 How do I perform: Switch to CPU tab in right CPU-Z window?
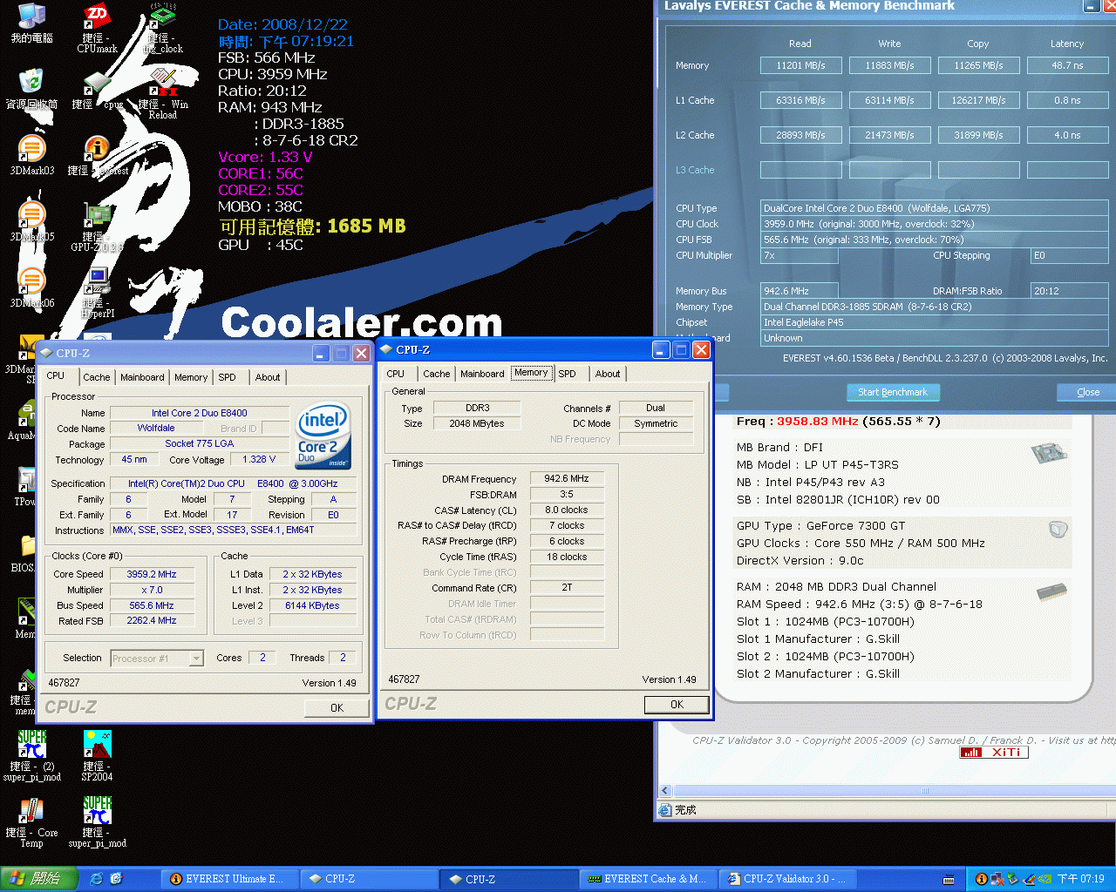[396, 374]
